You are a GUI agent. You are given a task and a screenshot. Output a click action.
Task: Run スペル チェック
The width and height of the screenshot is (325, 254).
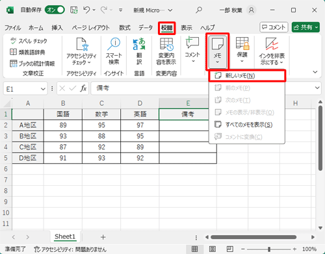tap(29, 41)
